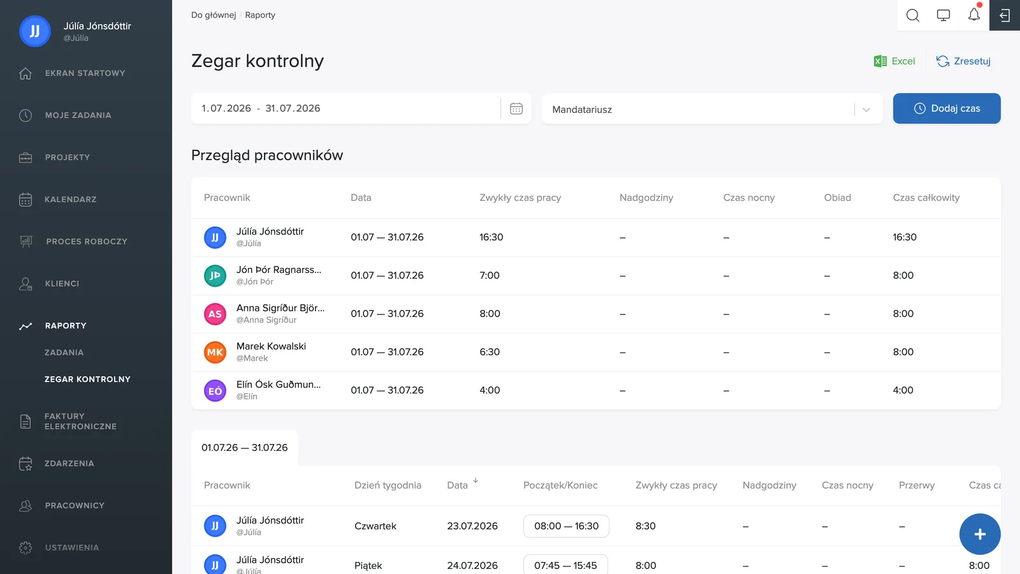Click the Excel spreadsheet icon
Viewport: 1020px width, 574px height.
[880, 61]
